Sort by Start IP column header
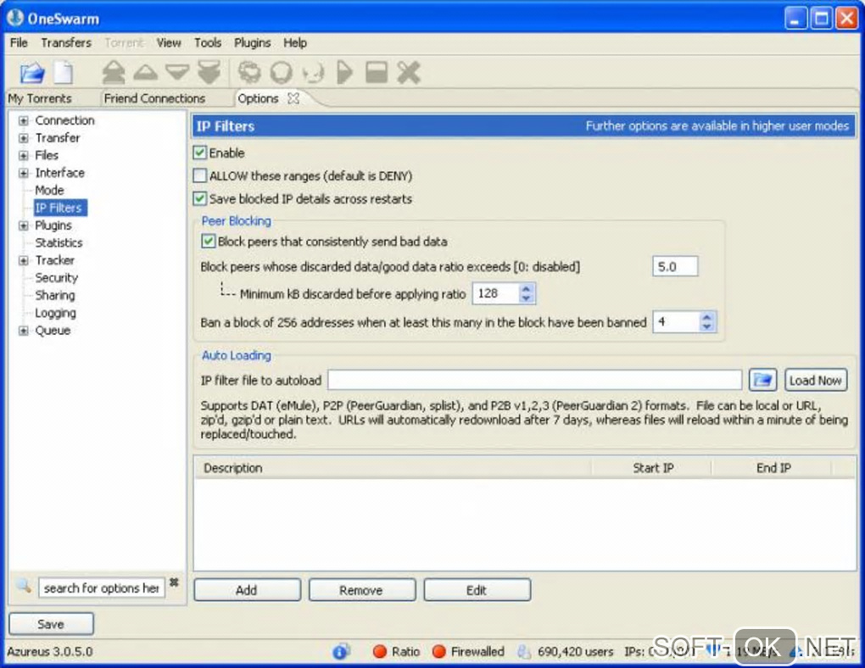Screen dimensions: 865x668 tap(652, 468)
